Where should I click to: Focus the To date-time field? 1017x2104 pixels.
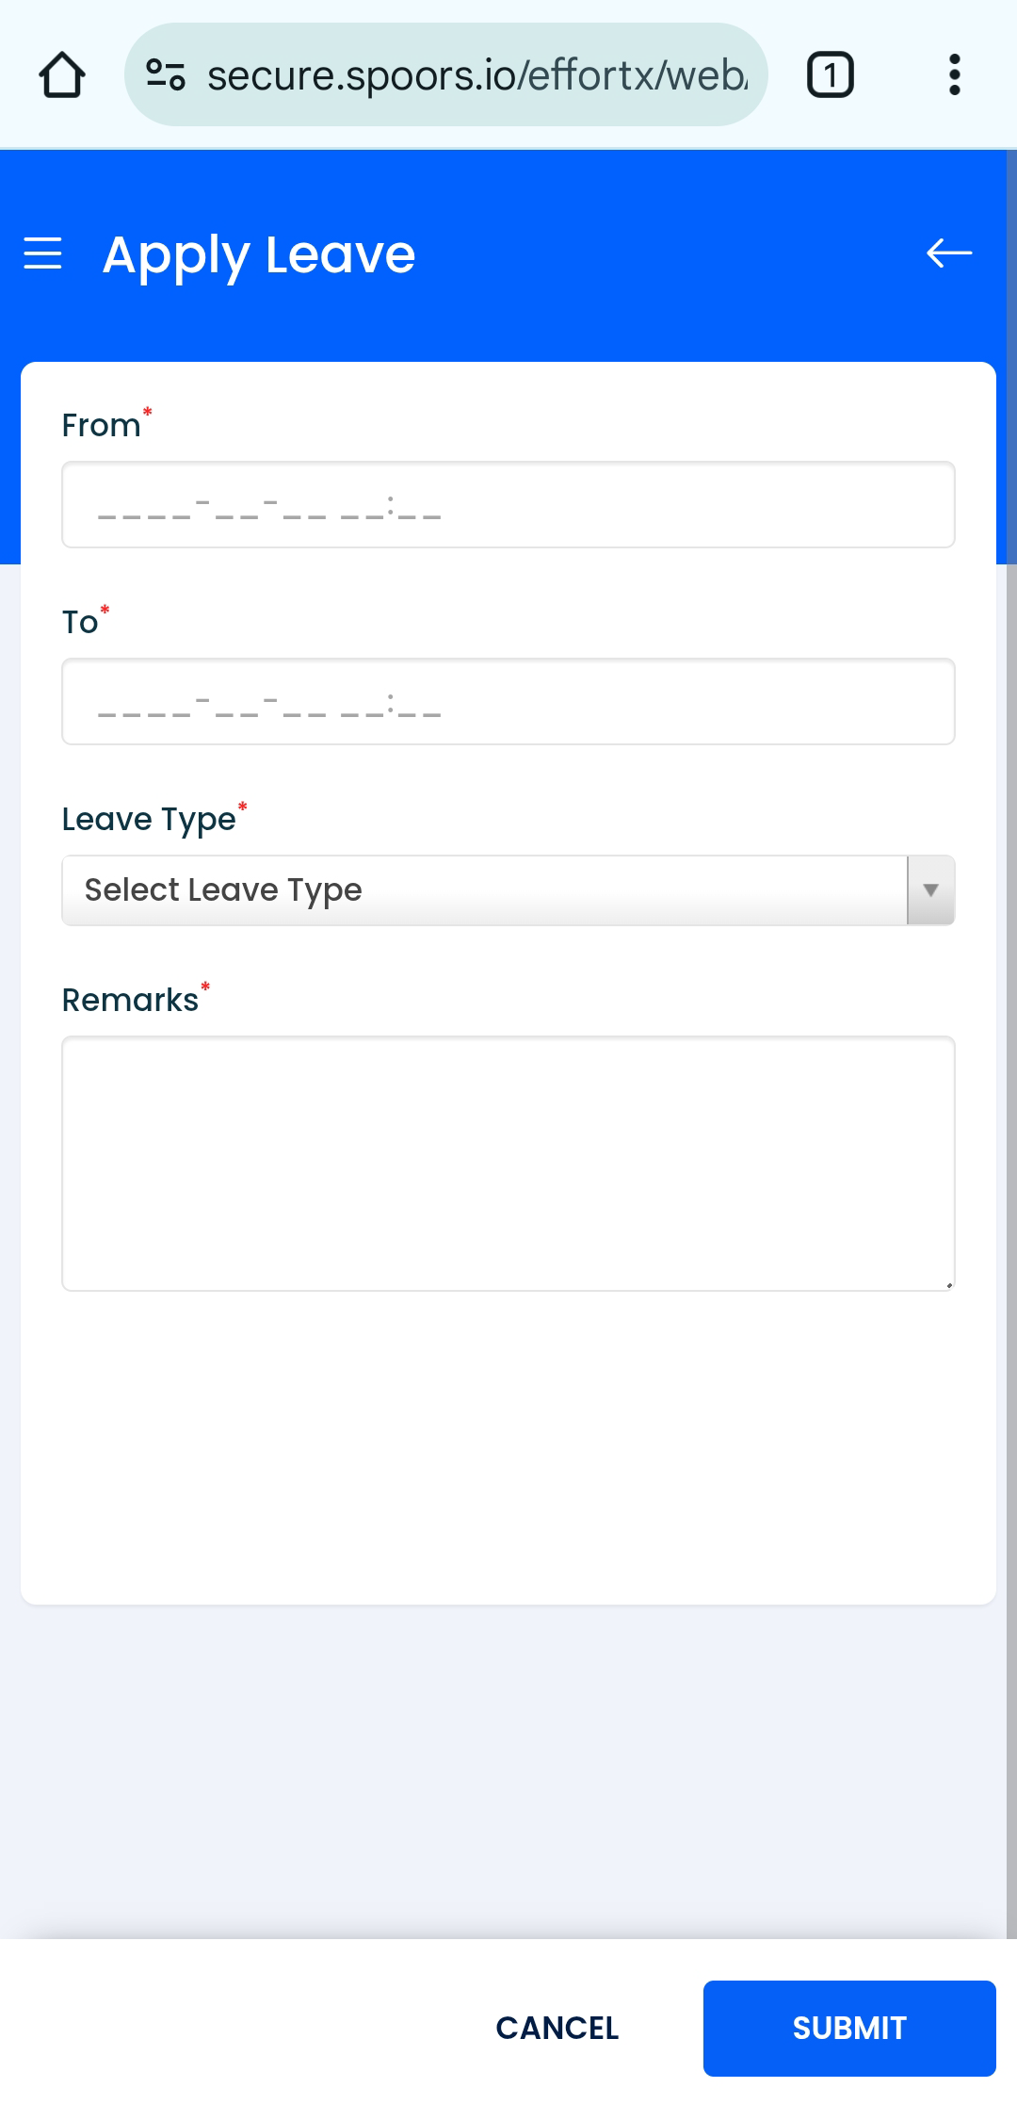tap(508, 702)
